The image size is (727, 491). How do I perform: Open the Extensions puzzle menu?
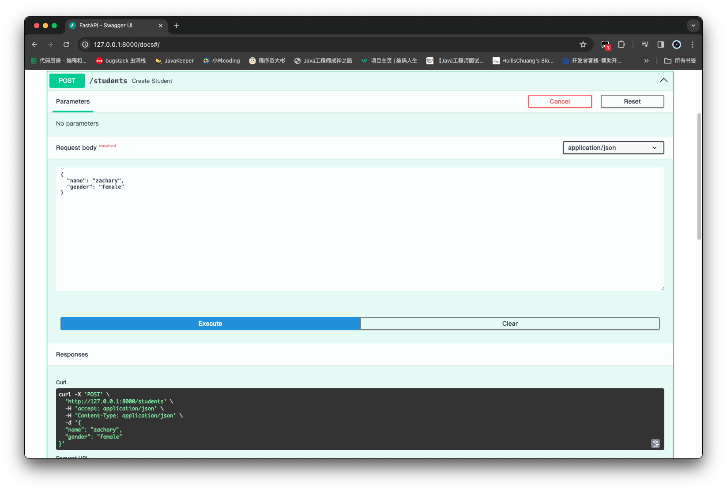pyautogui.click(x=622, y=45)
